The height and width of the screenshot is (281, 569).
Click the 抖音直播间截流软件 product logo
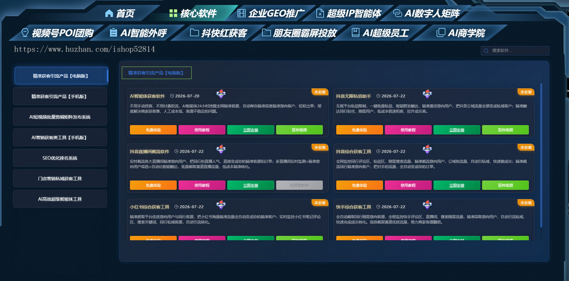(221, 149)
